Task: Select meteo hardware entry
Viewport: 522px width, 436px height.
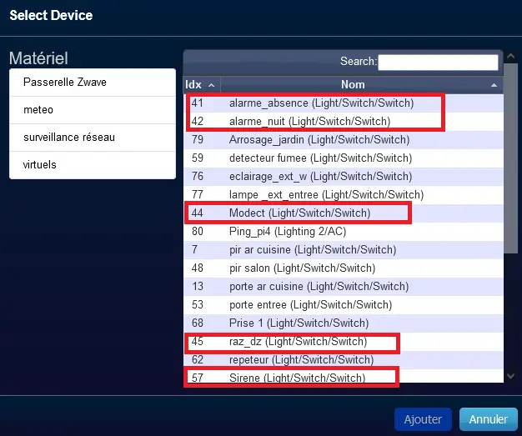Action: [x=93, y=110]
